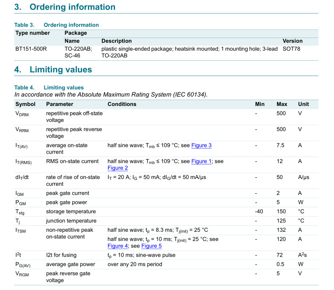The height and width of the screenshot is (290, 334).
Task: Follow the Figure 2 hyperlink
Action: pos(118,168)
